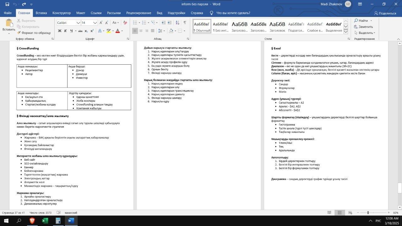This screenshot has height=226, width=402.
Task: Open Excel from the Windows taskbar
Action: pos(45,221)
